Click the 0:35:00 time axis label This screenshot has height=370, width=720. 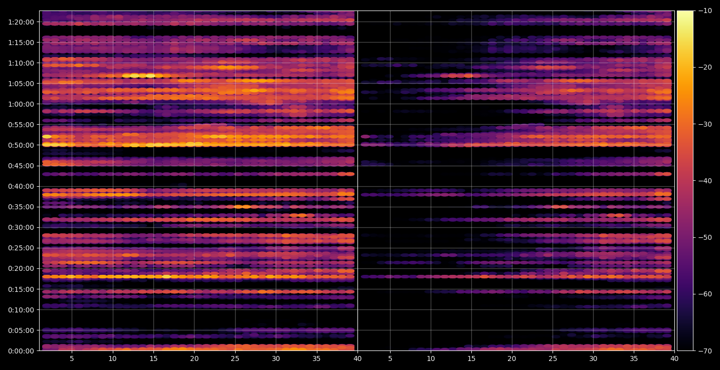click(x=21, y=207)
